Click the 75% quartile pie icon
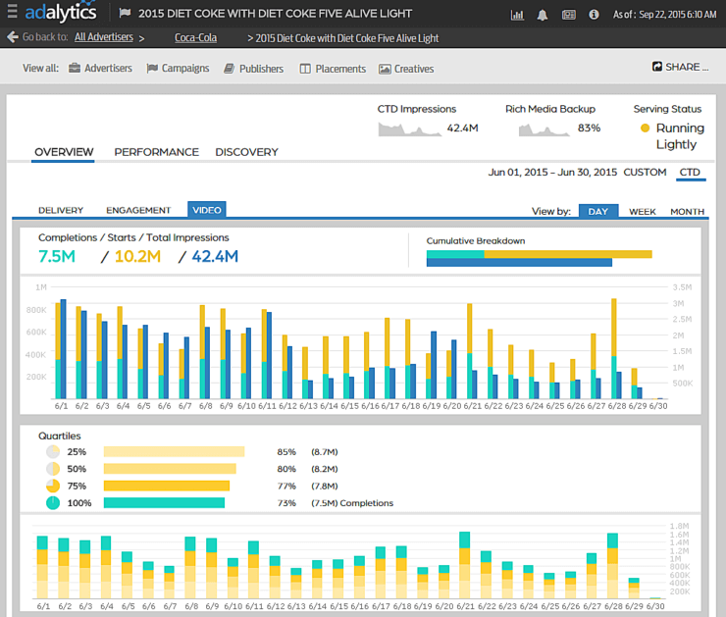Viewport: 726px width, 617px height. click(53, 486)
